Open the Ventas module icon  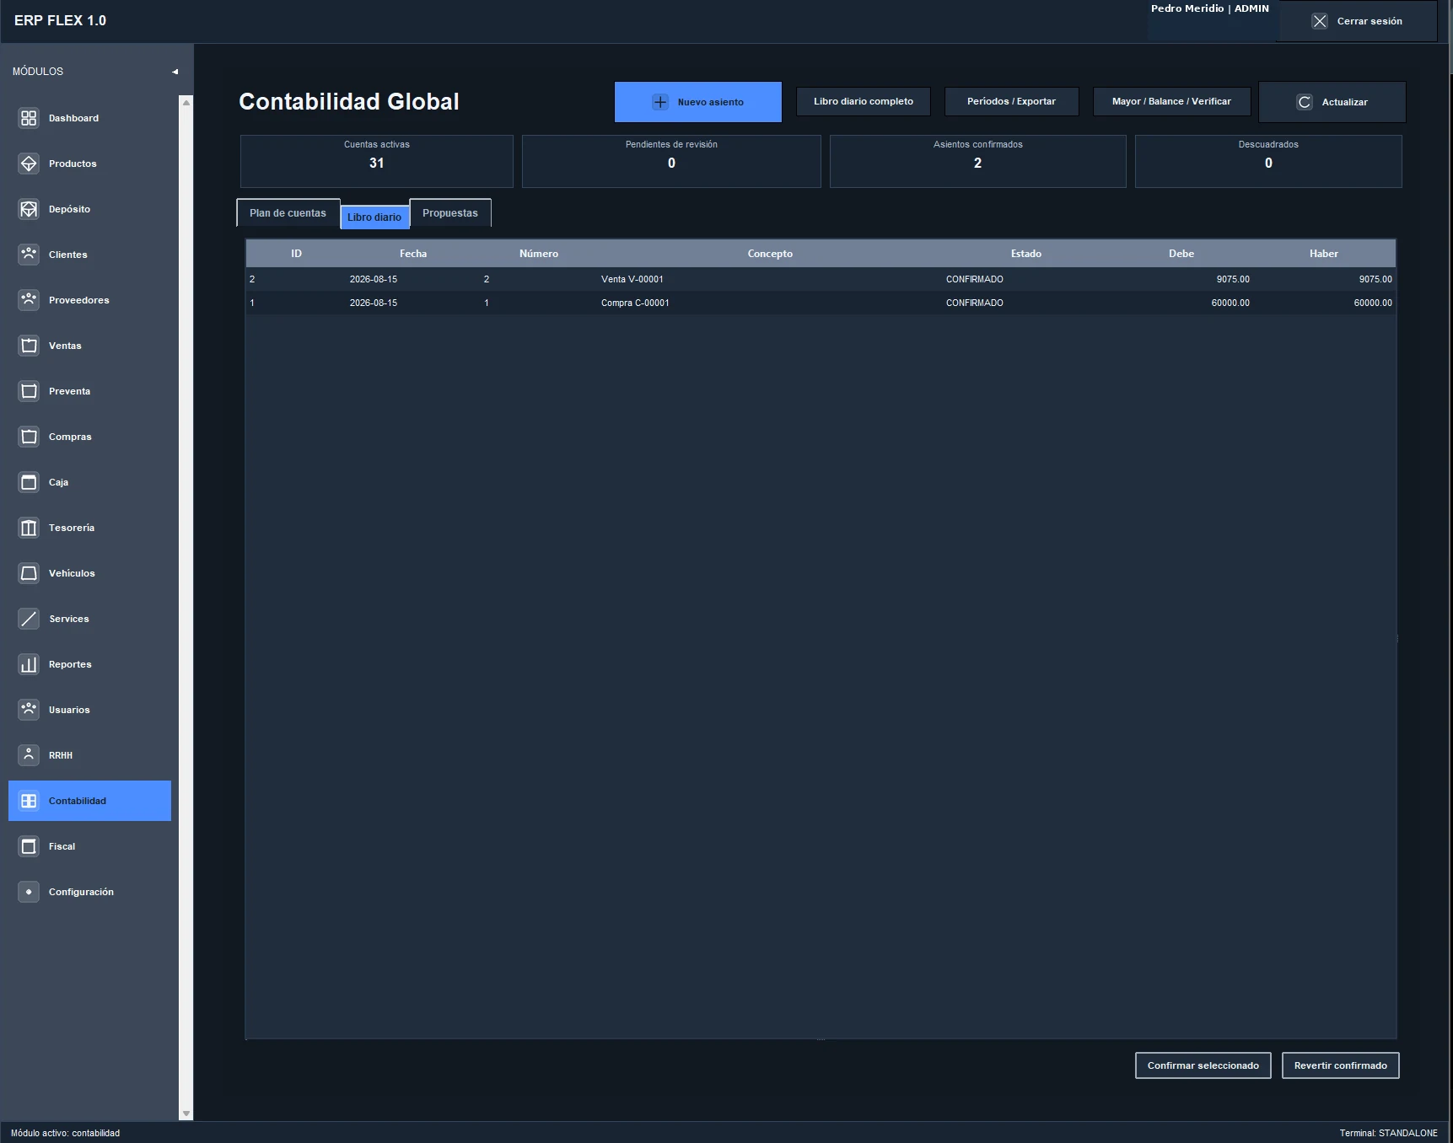(x=29, y=346)
